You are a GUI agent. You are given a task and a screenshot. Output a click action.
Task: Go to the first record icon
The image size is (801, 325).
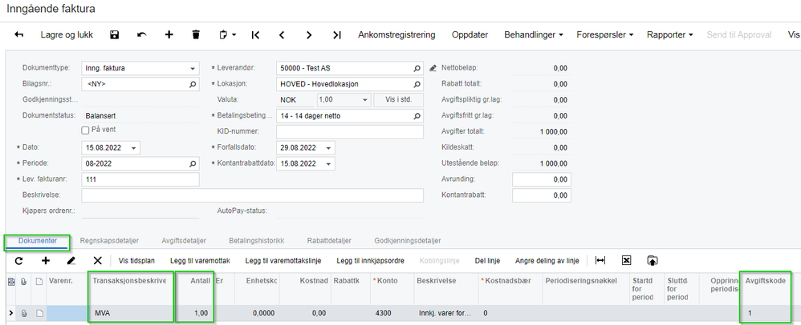tap(255, 34)
